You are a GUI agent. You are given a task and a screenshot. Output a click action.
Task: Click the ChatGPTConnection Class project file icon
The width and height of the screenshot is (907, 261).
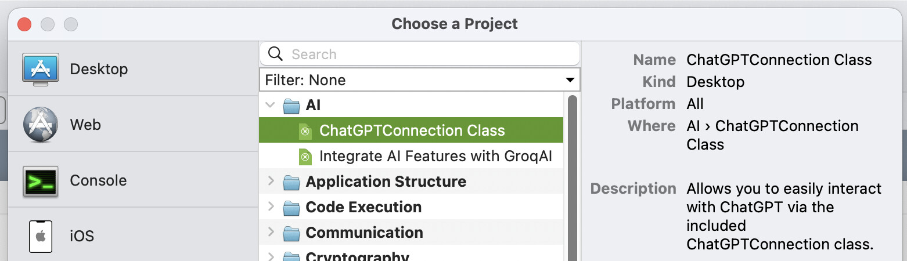click(305, 130)
